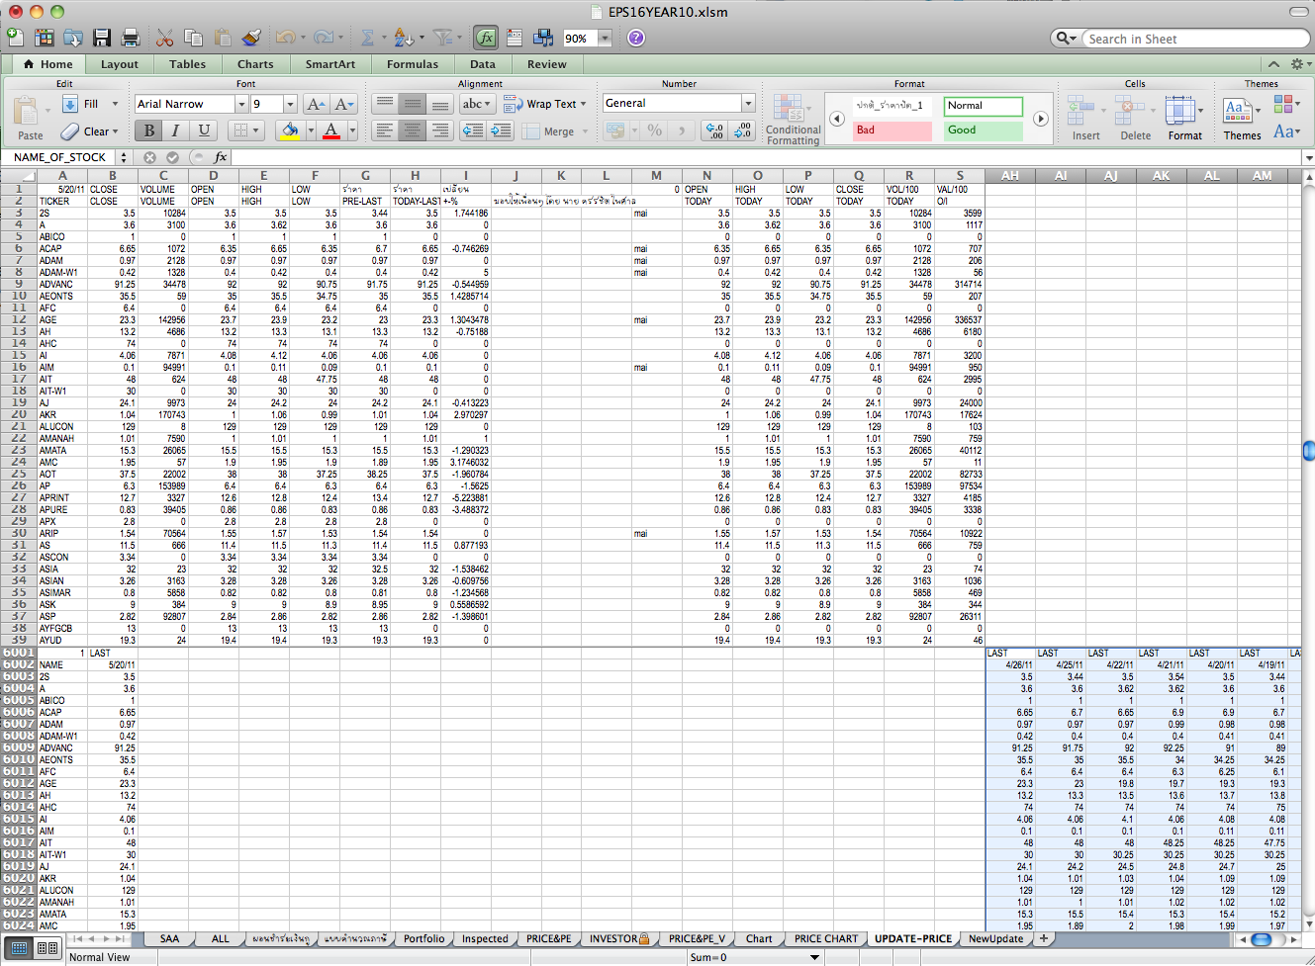Image resolution: width=1315 pixels, height=966 pixels.
Task: Apply filter using the funnel icon
Action: tap(442, 38)
